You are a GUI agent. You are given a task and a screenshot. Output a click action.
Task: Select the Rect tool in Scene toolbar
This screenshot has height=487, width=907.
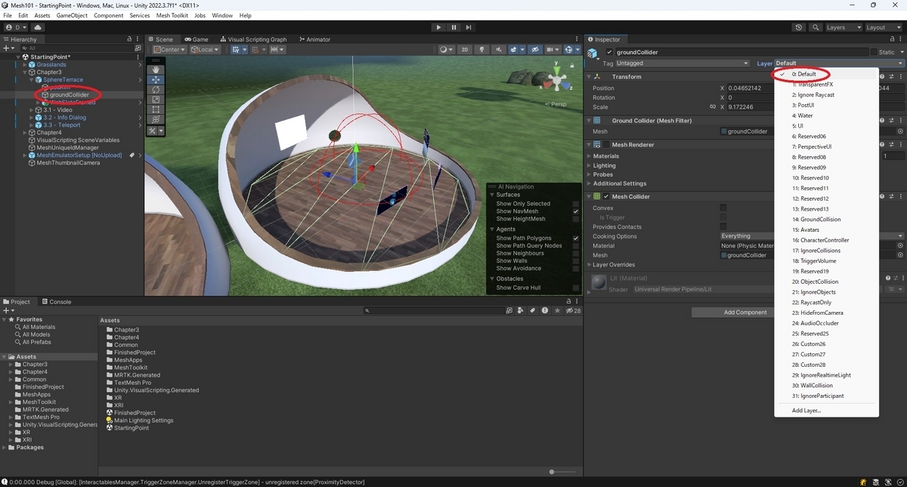(x=156, y=109)
